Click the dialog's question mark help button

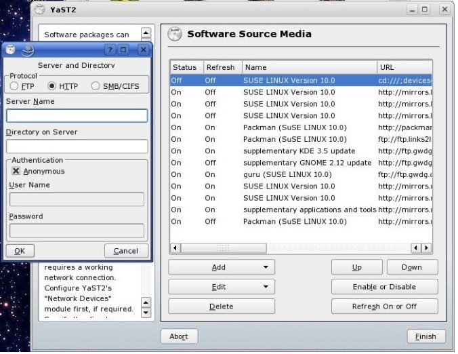point(110,50)
